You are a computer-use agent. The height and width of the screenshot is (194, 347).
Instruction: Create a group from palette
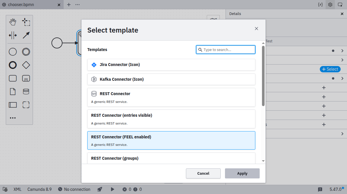(x=26, y=105)
